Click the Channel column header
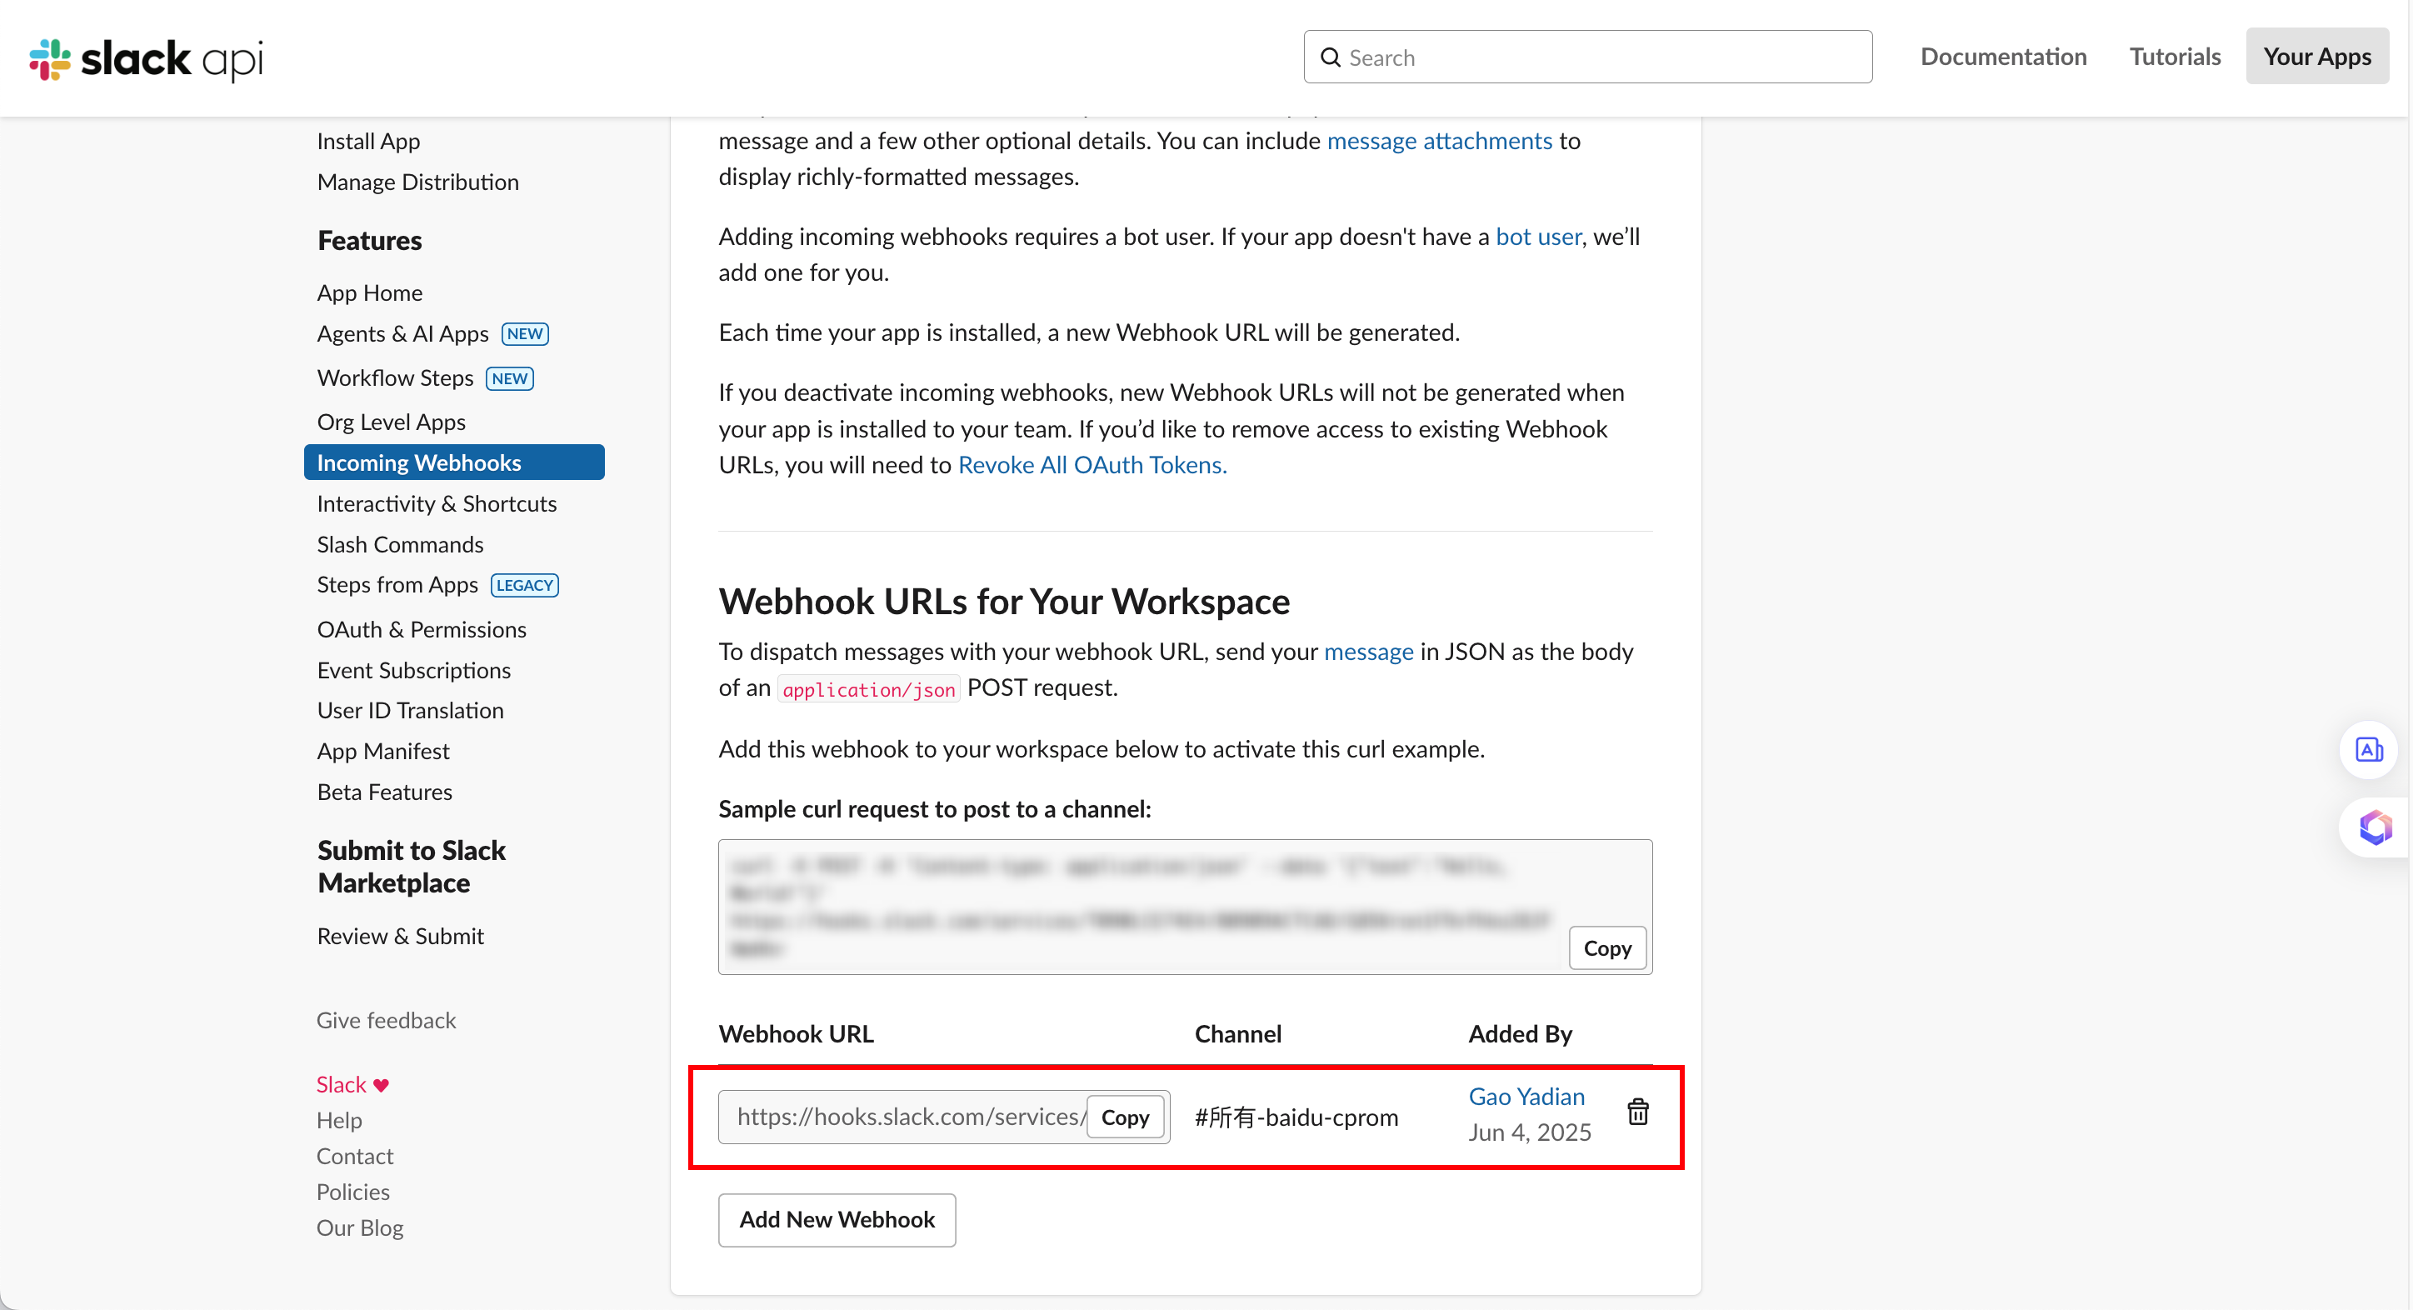 pos(1237,1033)
